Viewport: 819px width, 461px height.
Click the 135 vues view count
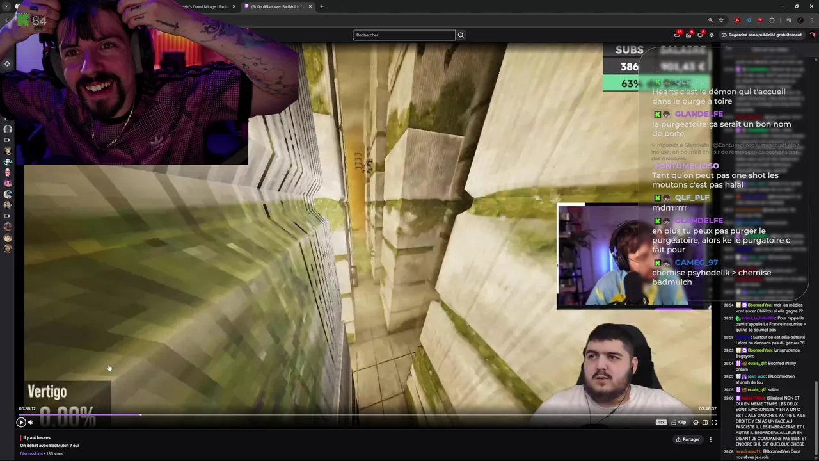click(54, 453)
